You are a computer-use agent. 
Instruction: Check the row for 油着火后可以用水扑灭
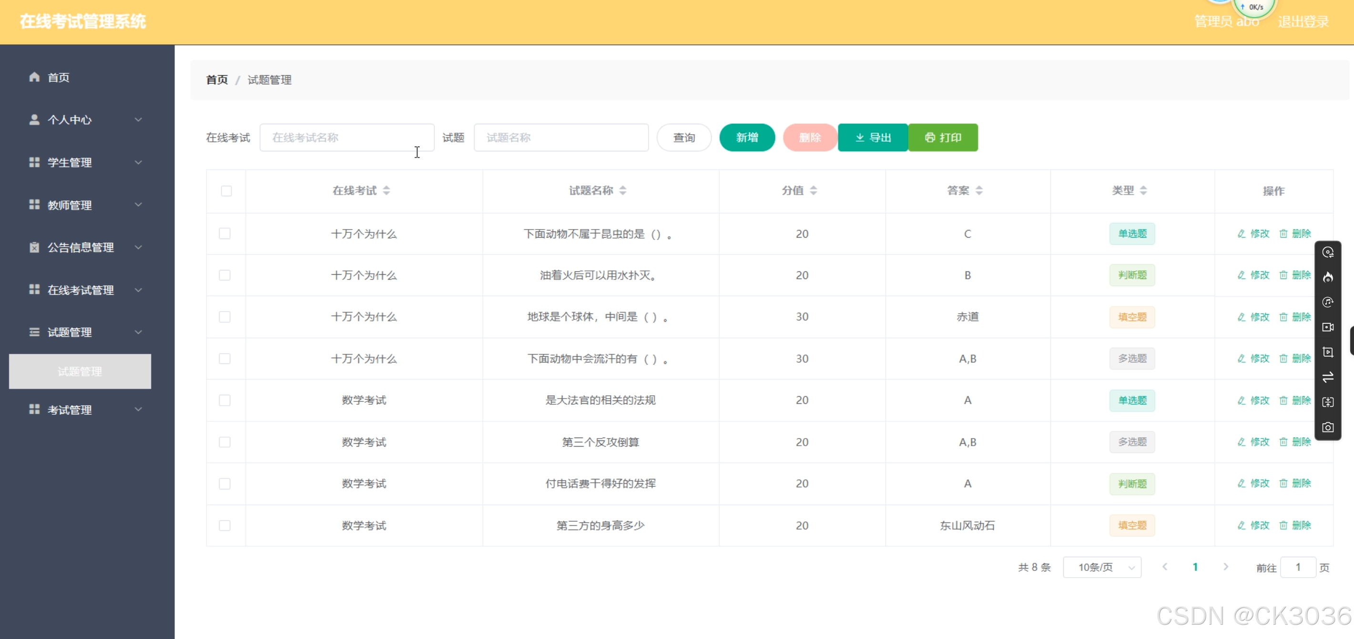[x=224, y=275]
